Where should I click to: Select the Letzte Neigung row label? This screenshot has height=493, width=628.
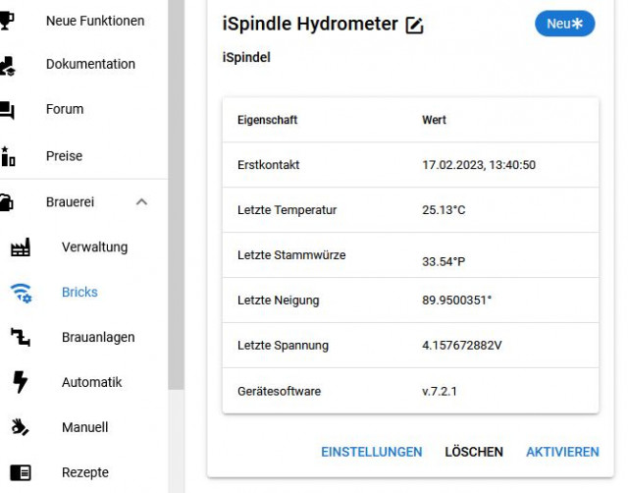(279, 301)
